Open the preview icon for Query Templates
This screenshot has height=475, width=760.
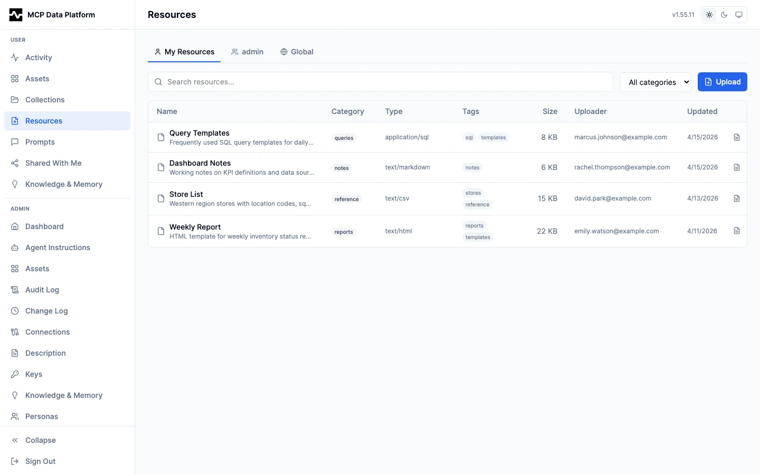point(737,137)
